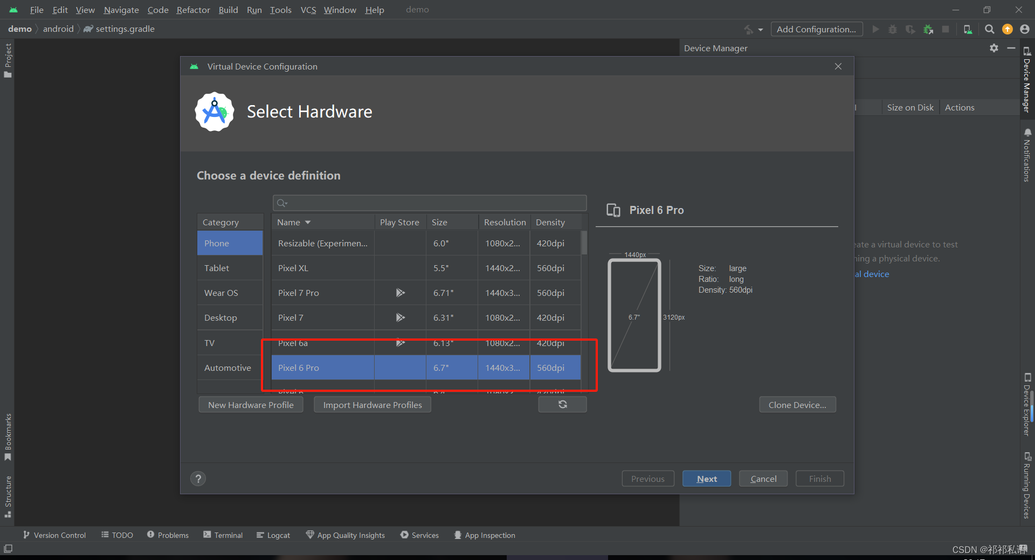Click the orange update arrow icon
Screen dimensions: 1035x560
1008,29
